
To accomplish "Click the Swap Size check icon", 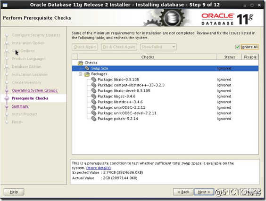I will [x=87, y=68].
